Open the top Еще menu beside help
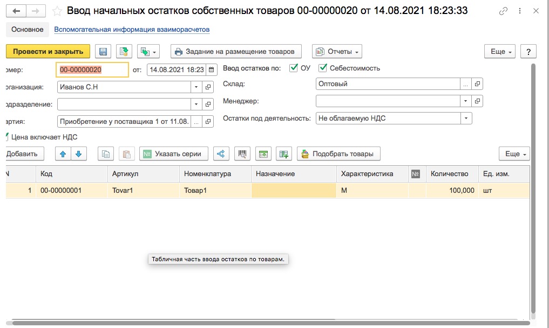Screen dimensions: 549x328 coord(500,52)
